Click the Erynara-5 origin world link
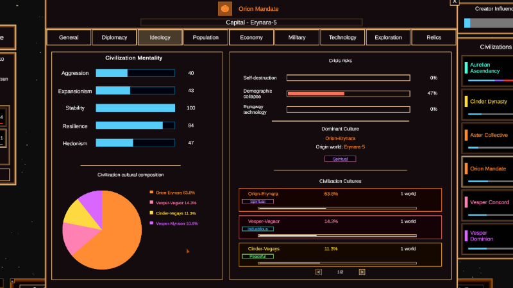 355,147
